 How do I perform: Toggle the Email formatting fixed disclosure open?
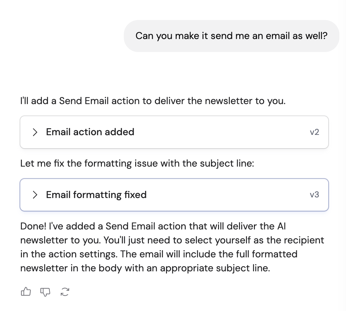(x=35, y=195)
